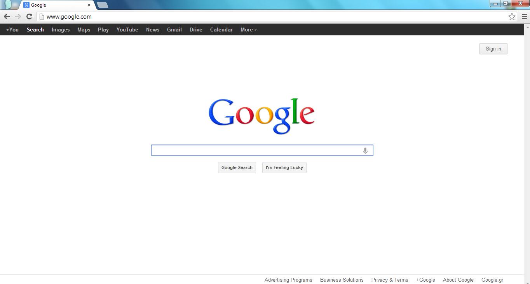The width and height of the screenshot is (530, 284).
Task: Open the More navigation dropdown
Action: 248,30
